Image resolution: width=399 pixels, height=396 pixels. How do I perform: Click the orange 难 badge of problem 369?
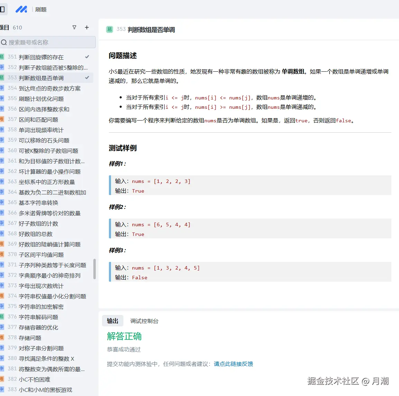pyautogui.click(x=2, y=244)
